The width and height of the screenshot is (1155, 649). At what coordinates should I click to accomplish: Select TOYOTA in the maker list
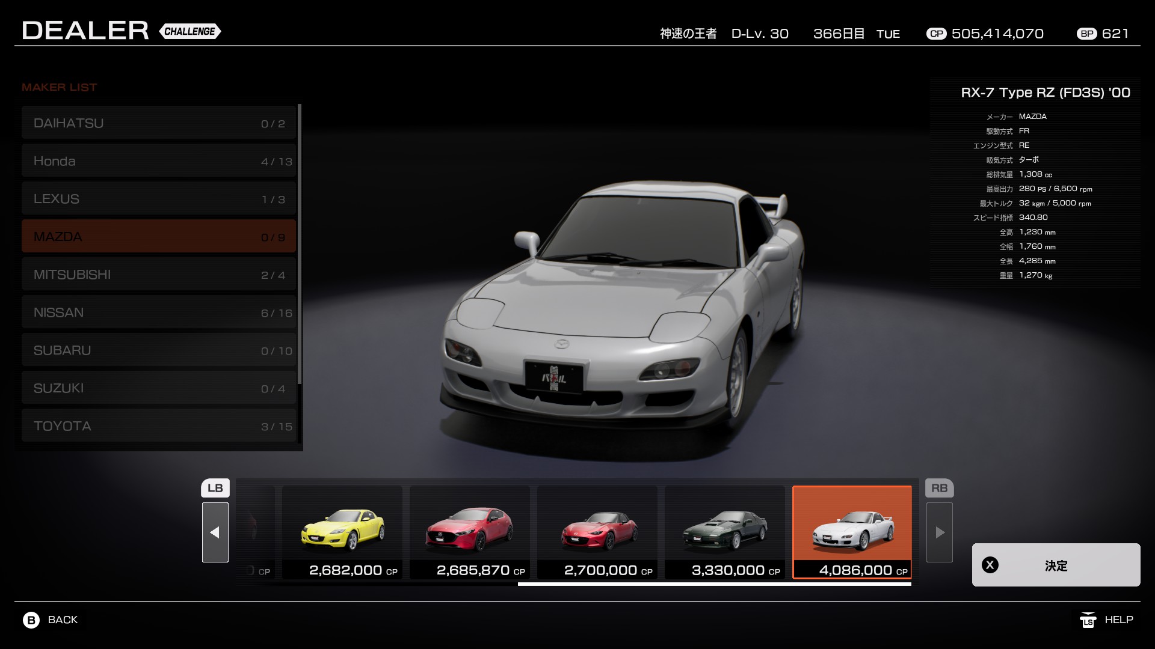tap(159, 426)
